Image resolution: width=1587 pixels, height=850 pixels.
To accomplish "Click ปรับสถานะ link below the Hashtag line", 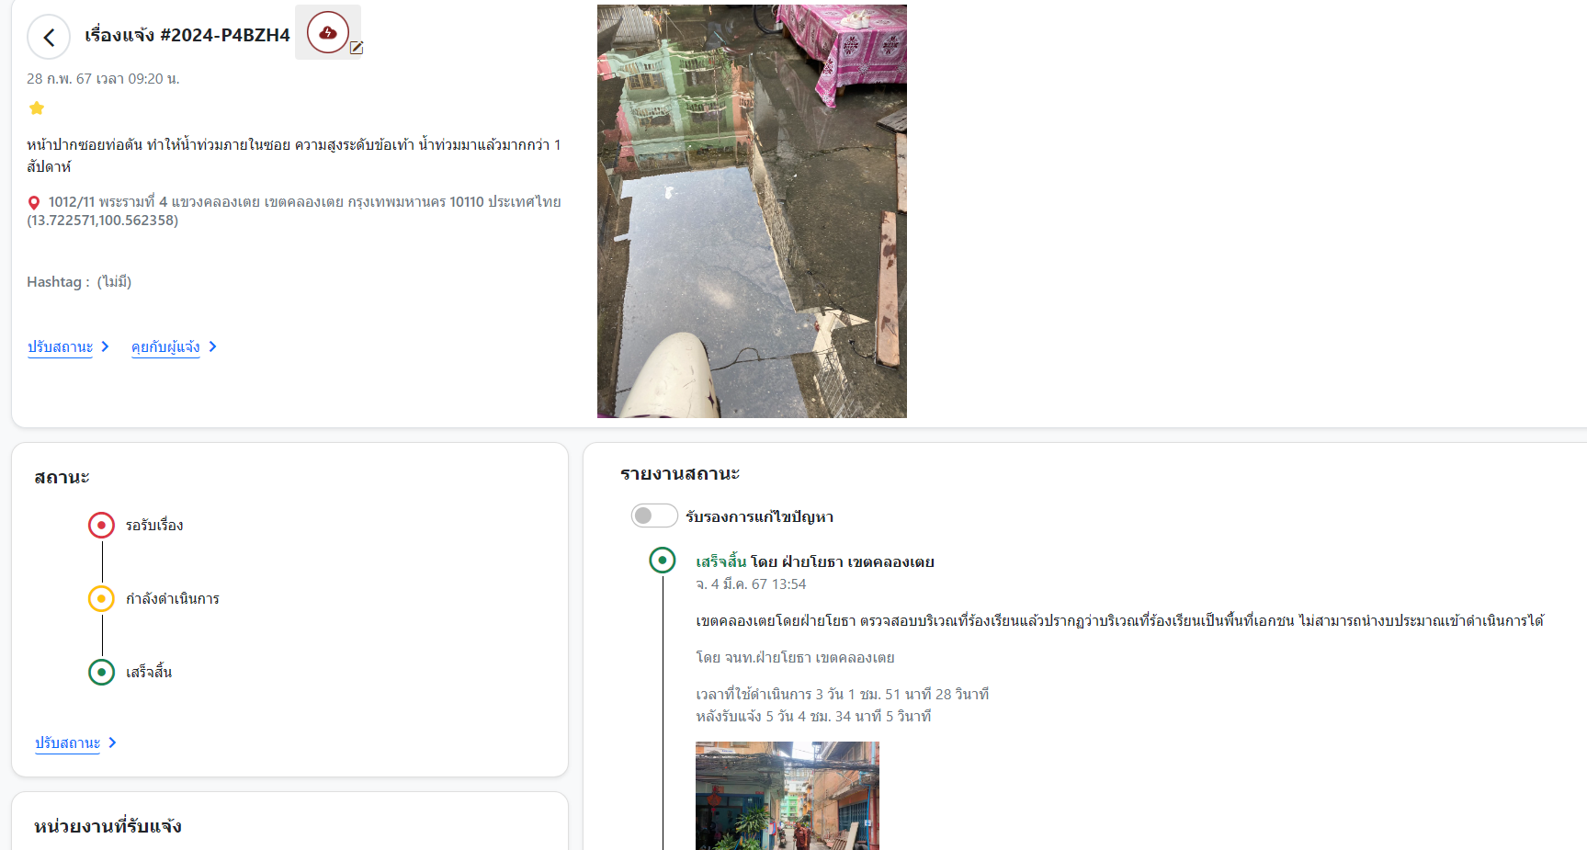I will click(x=61, y=346).
